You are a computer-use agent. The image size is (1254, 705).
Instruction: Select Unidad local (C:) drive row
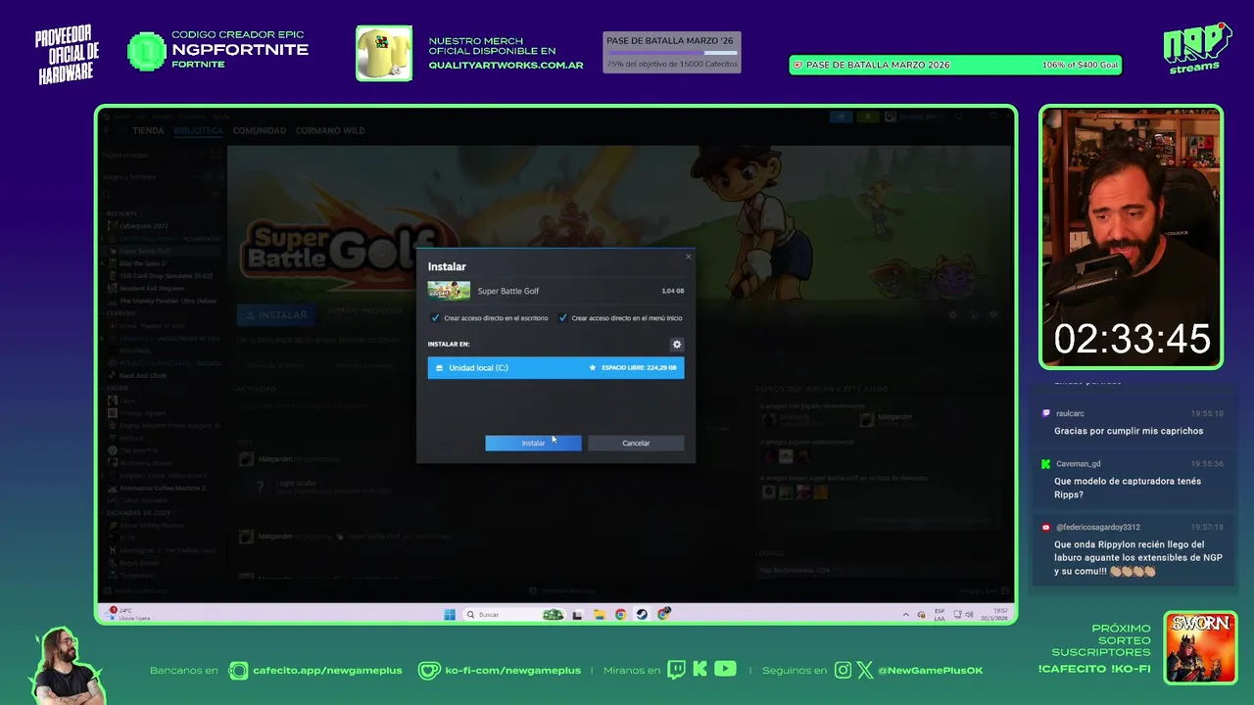tap(555, 367)
